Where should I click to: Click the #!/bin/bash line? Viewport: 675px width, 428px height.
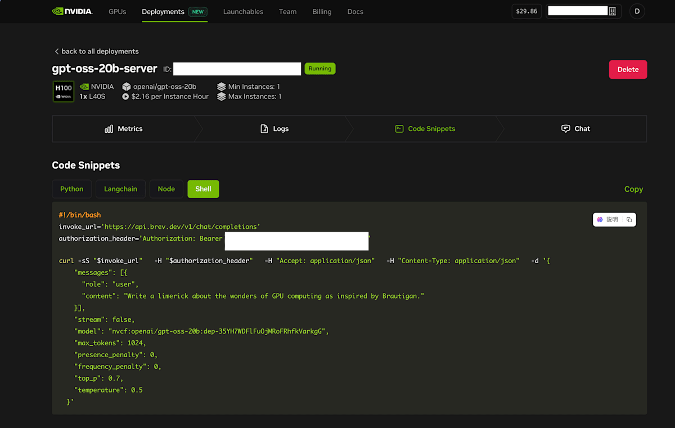80,215
